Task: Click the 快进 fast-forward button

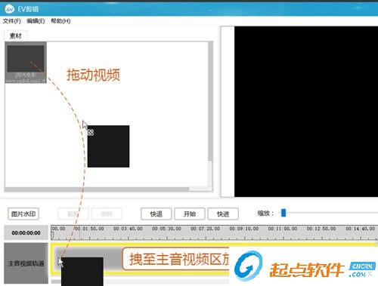Action: tap(223, 214)
